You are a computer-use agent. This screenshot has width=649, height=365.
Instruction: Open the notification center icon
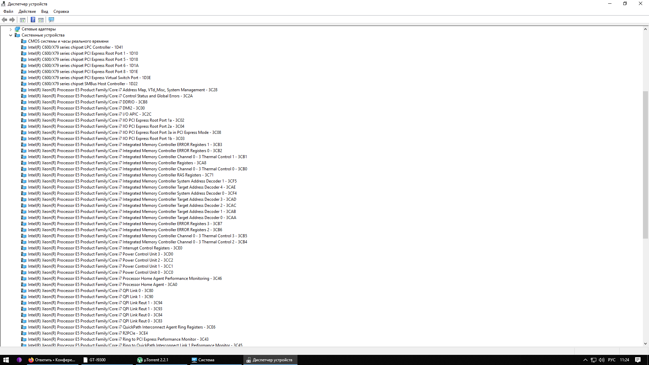(x=638, y=360)
